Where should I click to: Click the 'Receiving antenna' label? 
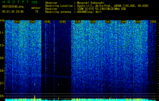point(58,12)
